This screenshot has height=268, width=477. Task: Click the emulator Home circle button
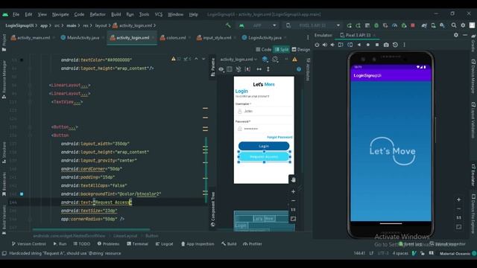point(368,45)
